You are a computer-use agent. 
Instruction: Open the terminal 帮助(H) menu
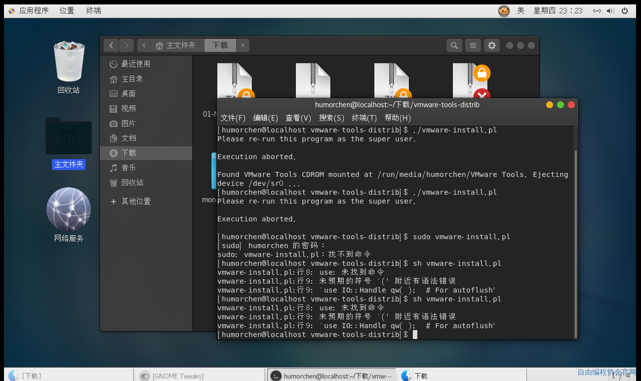coord(398,118)
